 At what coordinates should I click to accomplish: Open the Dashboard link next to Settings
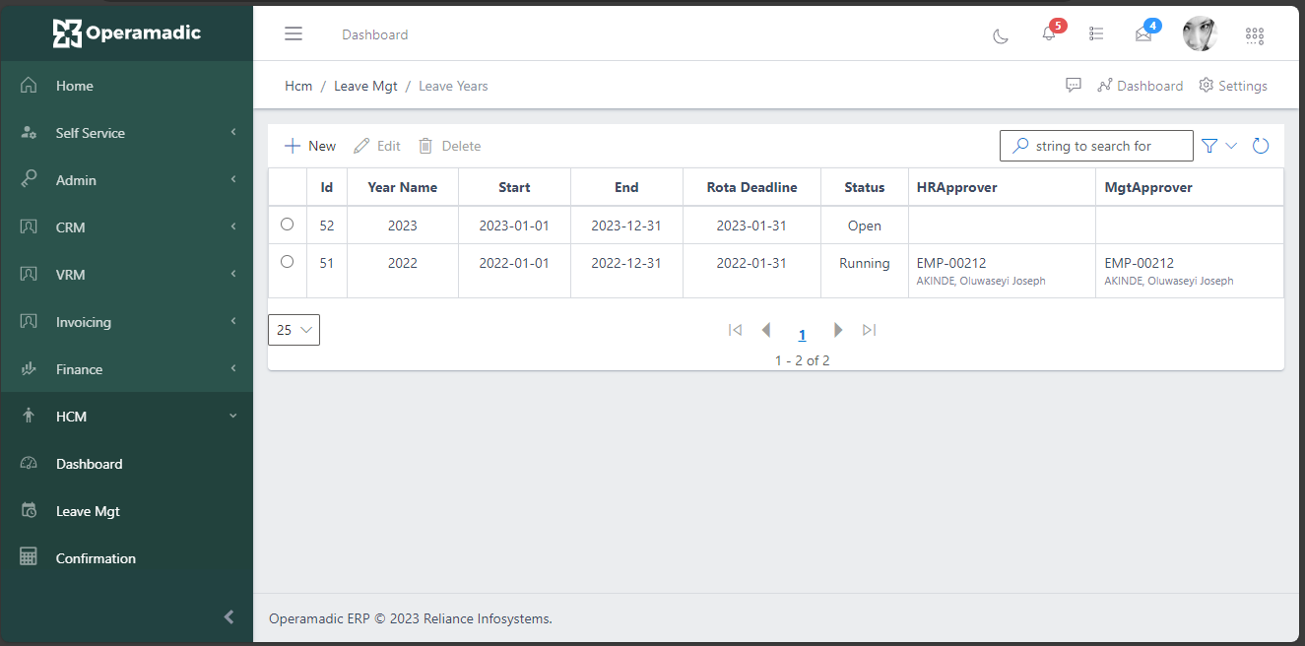point(1140,86)
